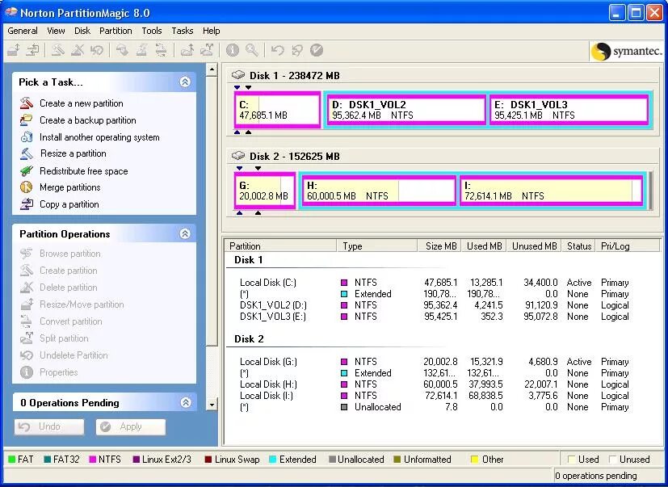Click the Properties info toolbar icon
Image resolution: width=668 pixels, height=487 pixels.
(x=232, y=50)
